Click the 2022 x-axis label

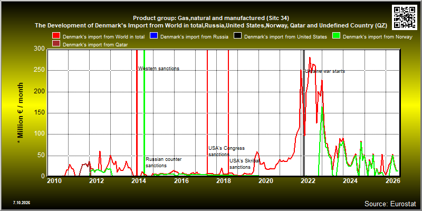click(x=308, y=180)
